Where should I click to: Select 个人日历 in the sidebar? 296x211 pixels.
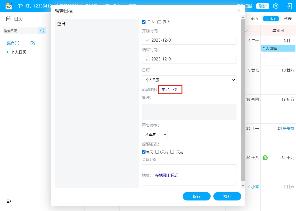[x=18, y=52]
